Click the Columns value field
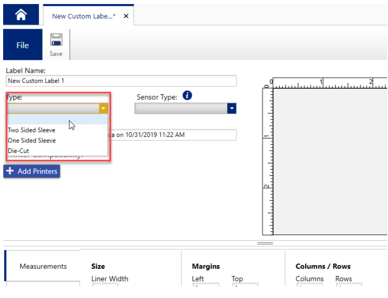 pyautogui.click(x=309, y=286)
